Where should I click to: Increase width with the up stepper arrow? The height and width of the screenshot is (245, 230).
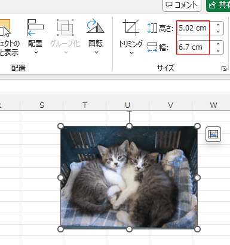tap(218, 44)
